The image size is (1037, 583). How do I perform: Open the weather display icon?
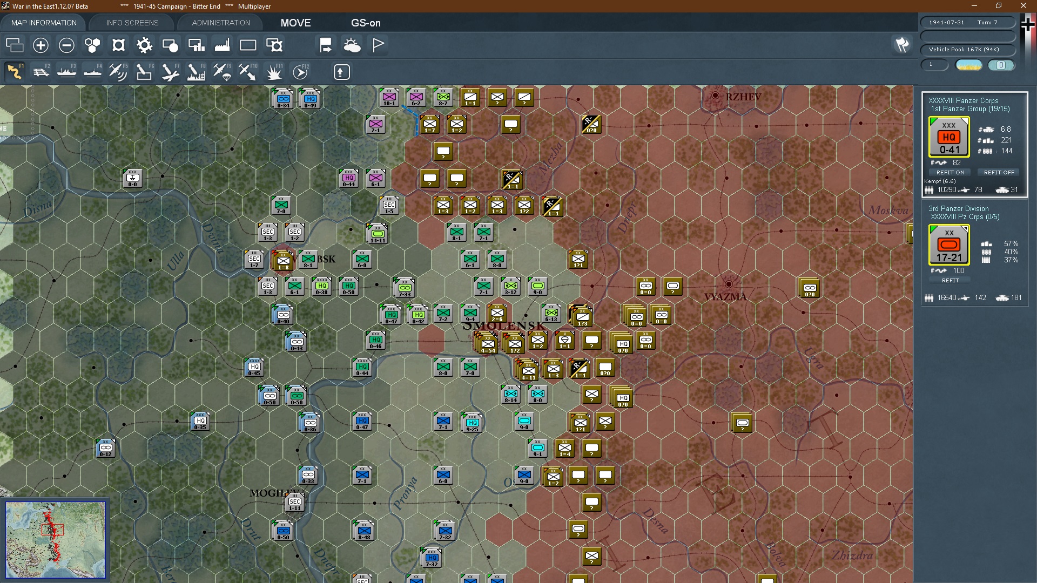tap(352, 45)
